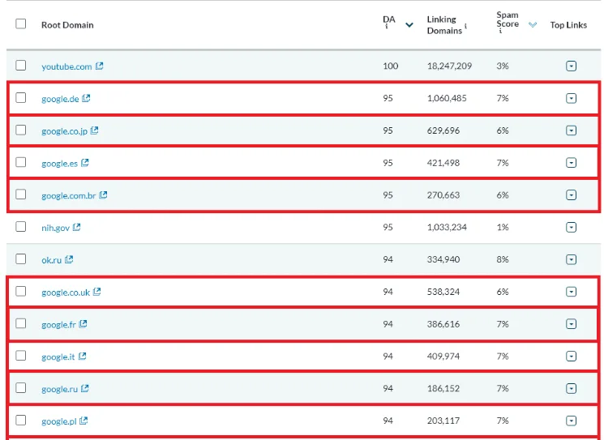This screenshot has width=604, height=440.
Task: Open the google.es domain link
Action: [60, 164]
